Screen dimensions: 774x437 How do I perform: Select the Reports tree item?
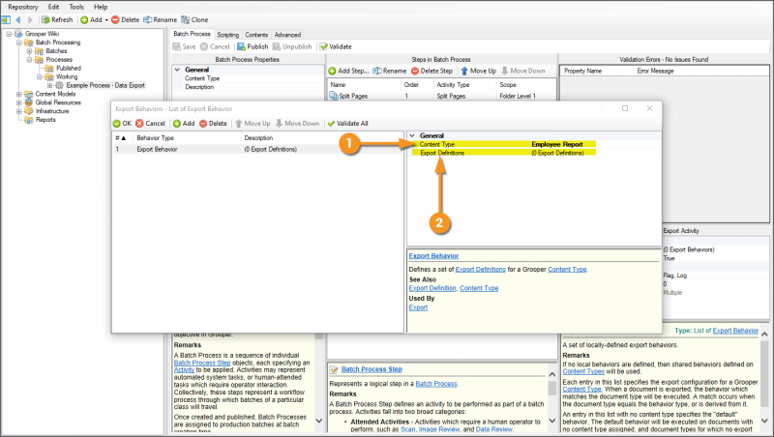(x=45, y=120)
